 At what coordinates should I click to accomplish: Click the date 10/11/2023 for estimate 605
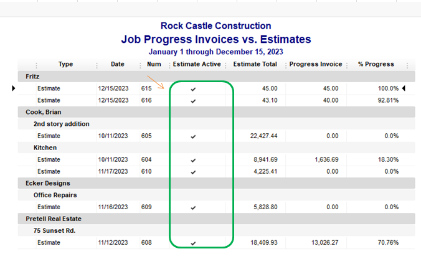(113, 136)
